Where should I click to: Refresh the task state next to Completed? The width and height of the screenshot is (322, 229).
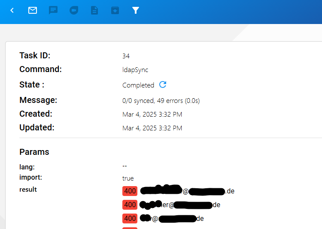point(163,84)
